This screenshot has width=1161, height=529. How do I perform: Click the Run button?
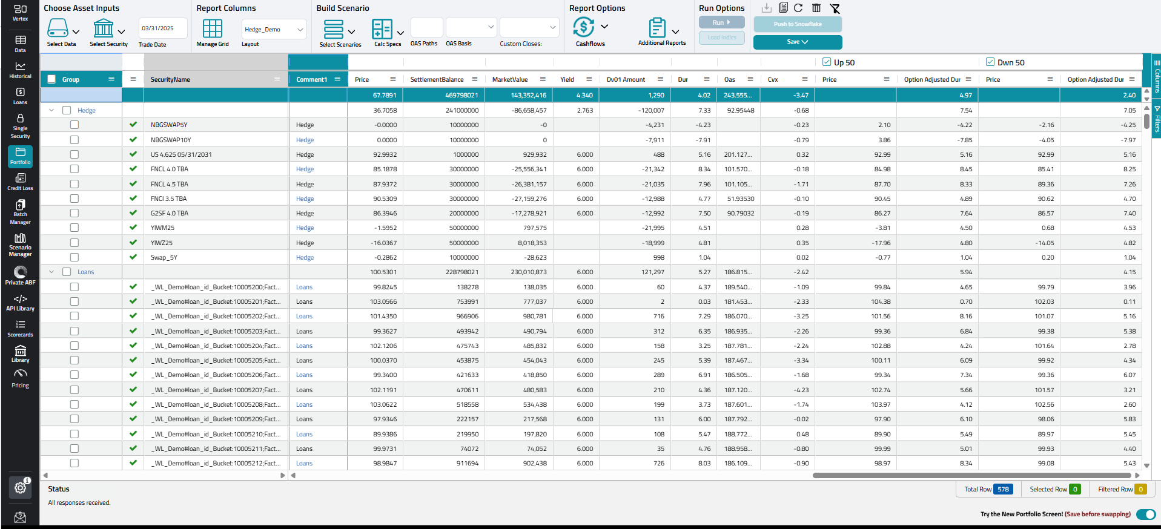point(721,22)
